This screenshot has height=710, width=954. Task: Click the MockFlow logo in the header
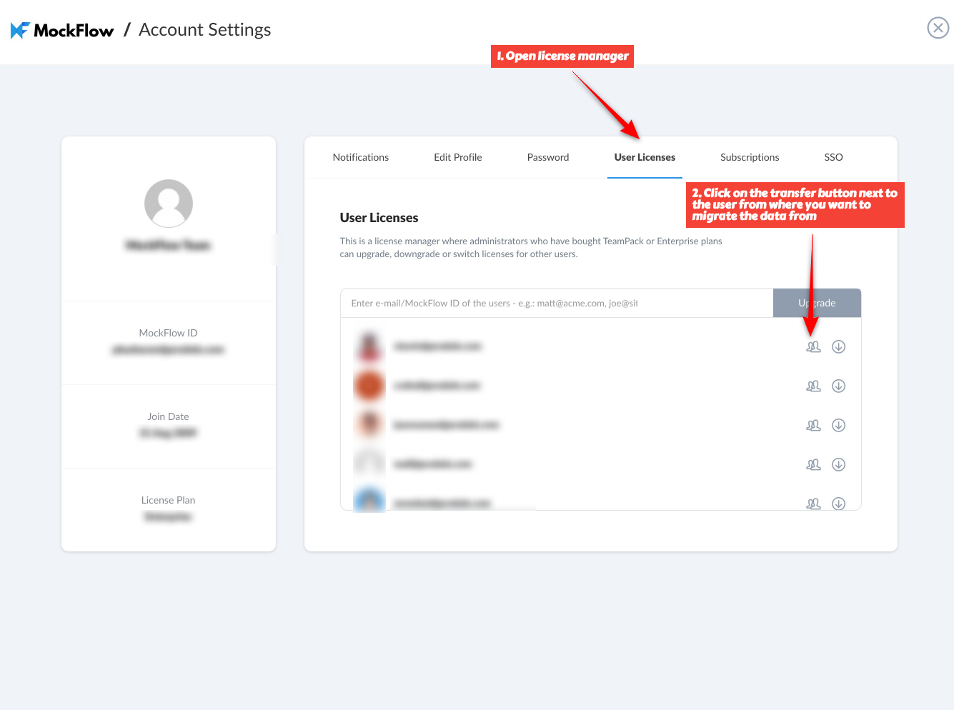62,30
